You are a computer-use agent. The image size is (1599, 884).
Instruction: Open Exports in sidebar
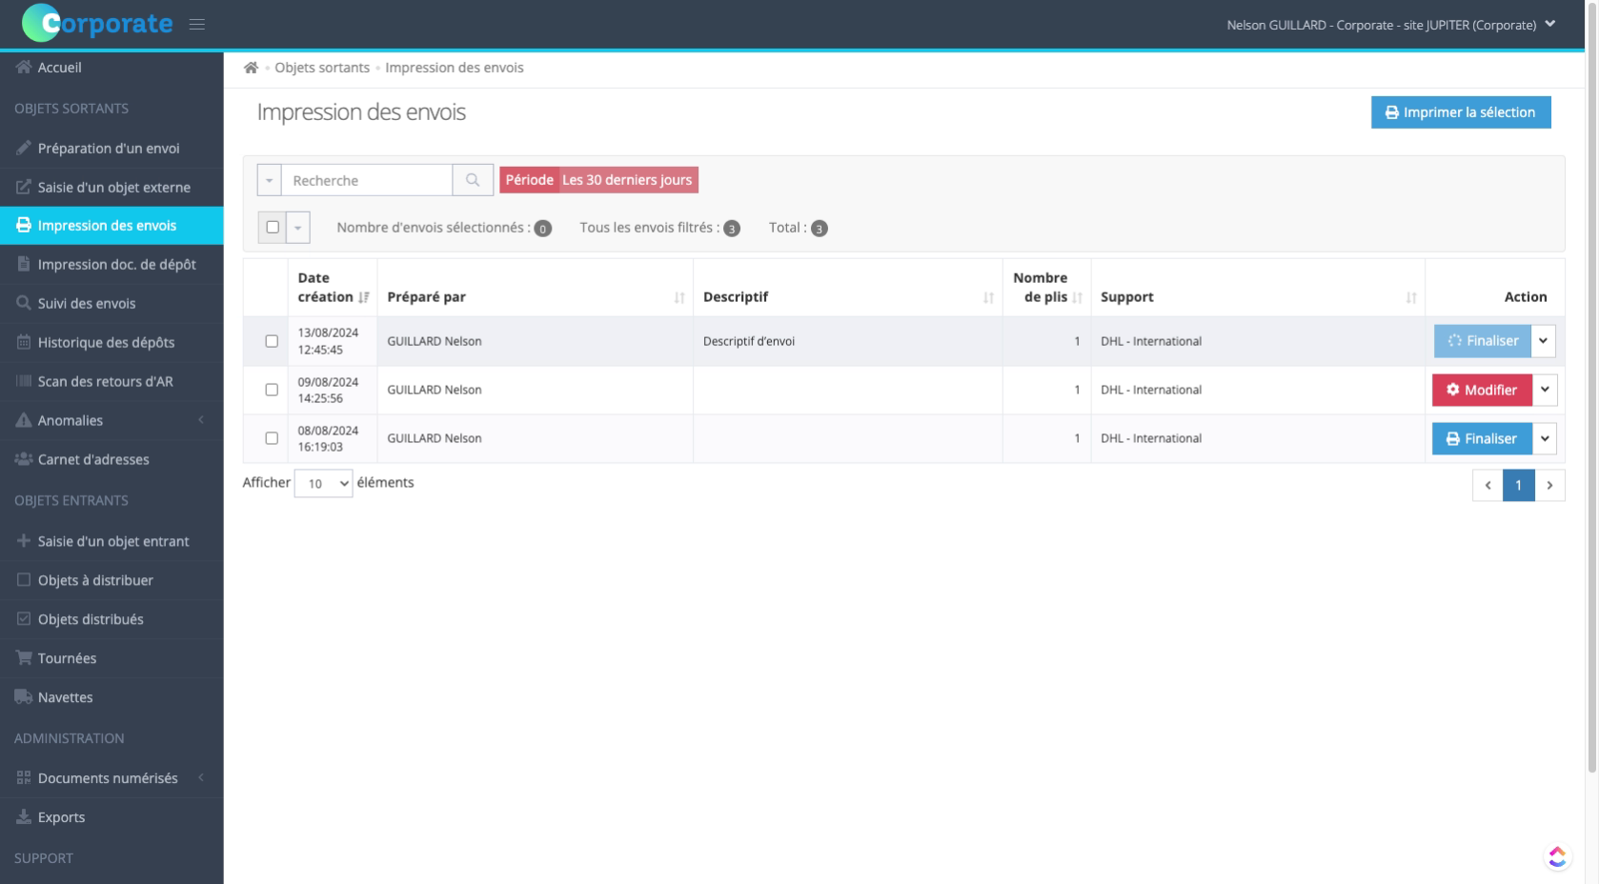[x=111, y=817]
